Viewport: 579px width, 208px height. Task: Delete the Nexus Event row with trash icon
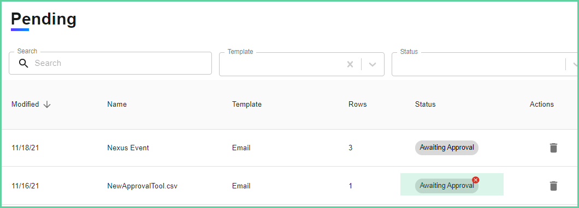tap(553, 148)
